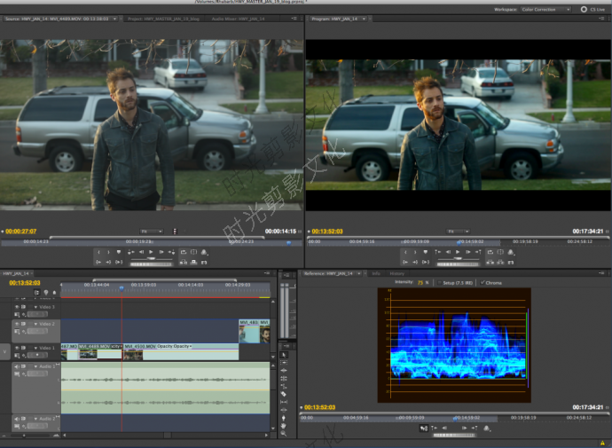
Task: Click the CS Live button
Action: click(x=593, y=10)
